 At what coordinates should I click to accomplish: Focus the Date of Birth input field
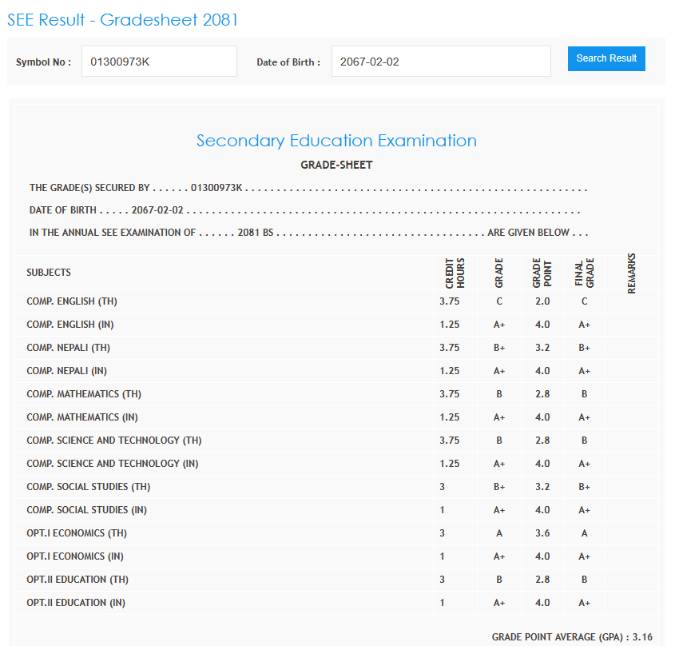pyautogui.click(x=441, y=62)
